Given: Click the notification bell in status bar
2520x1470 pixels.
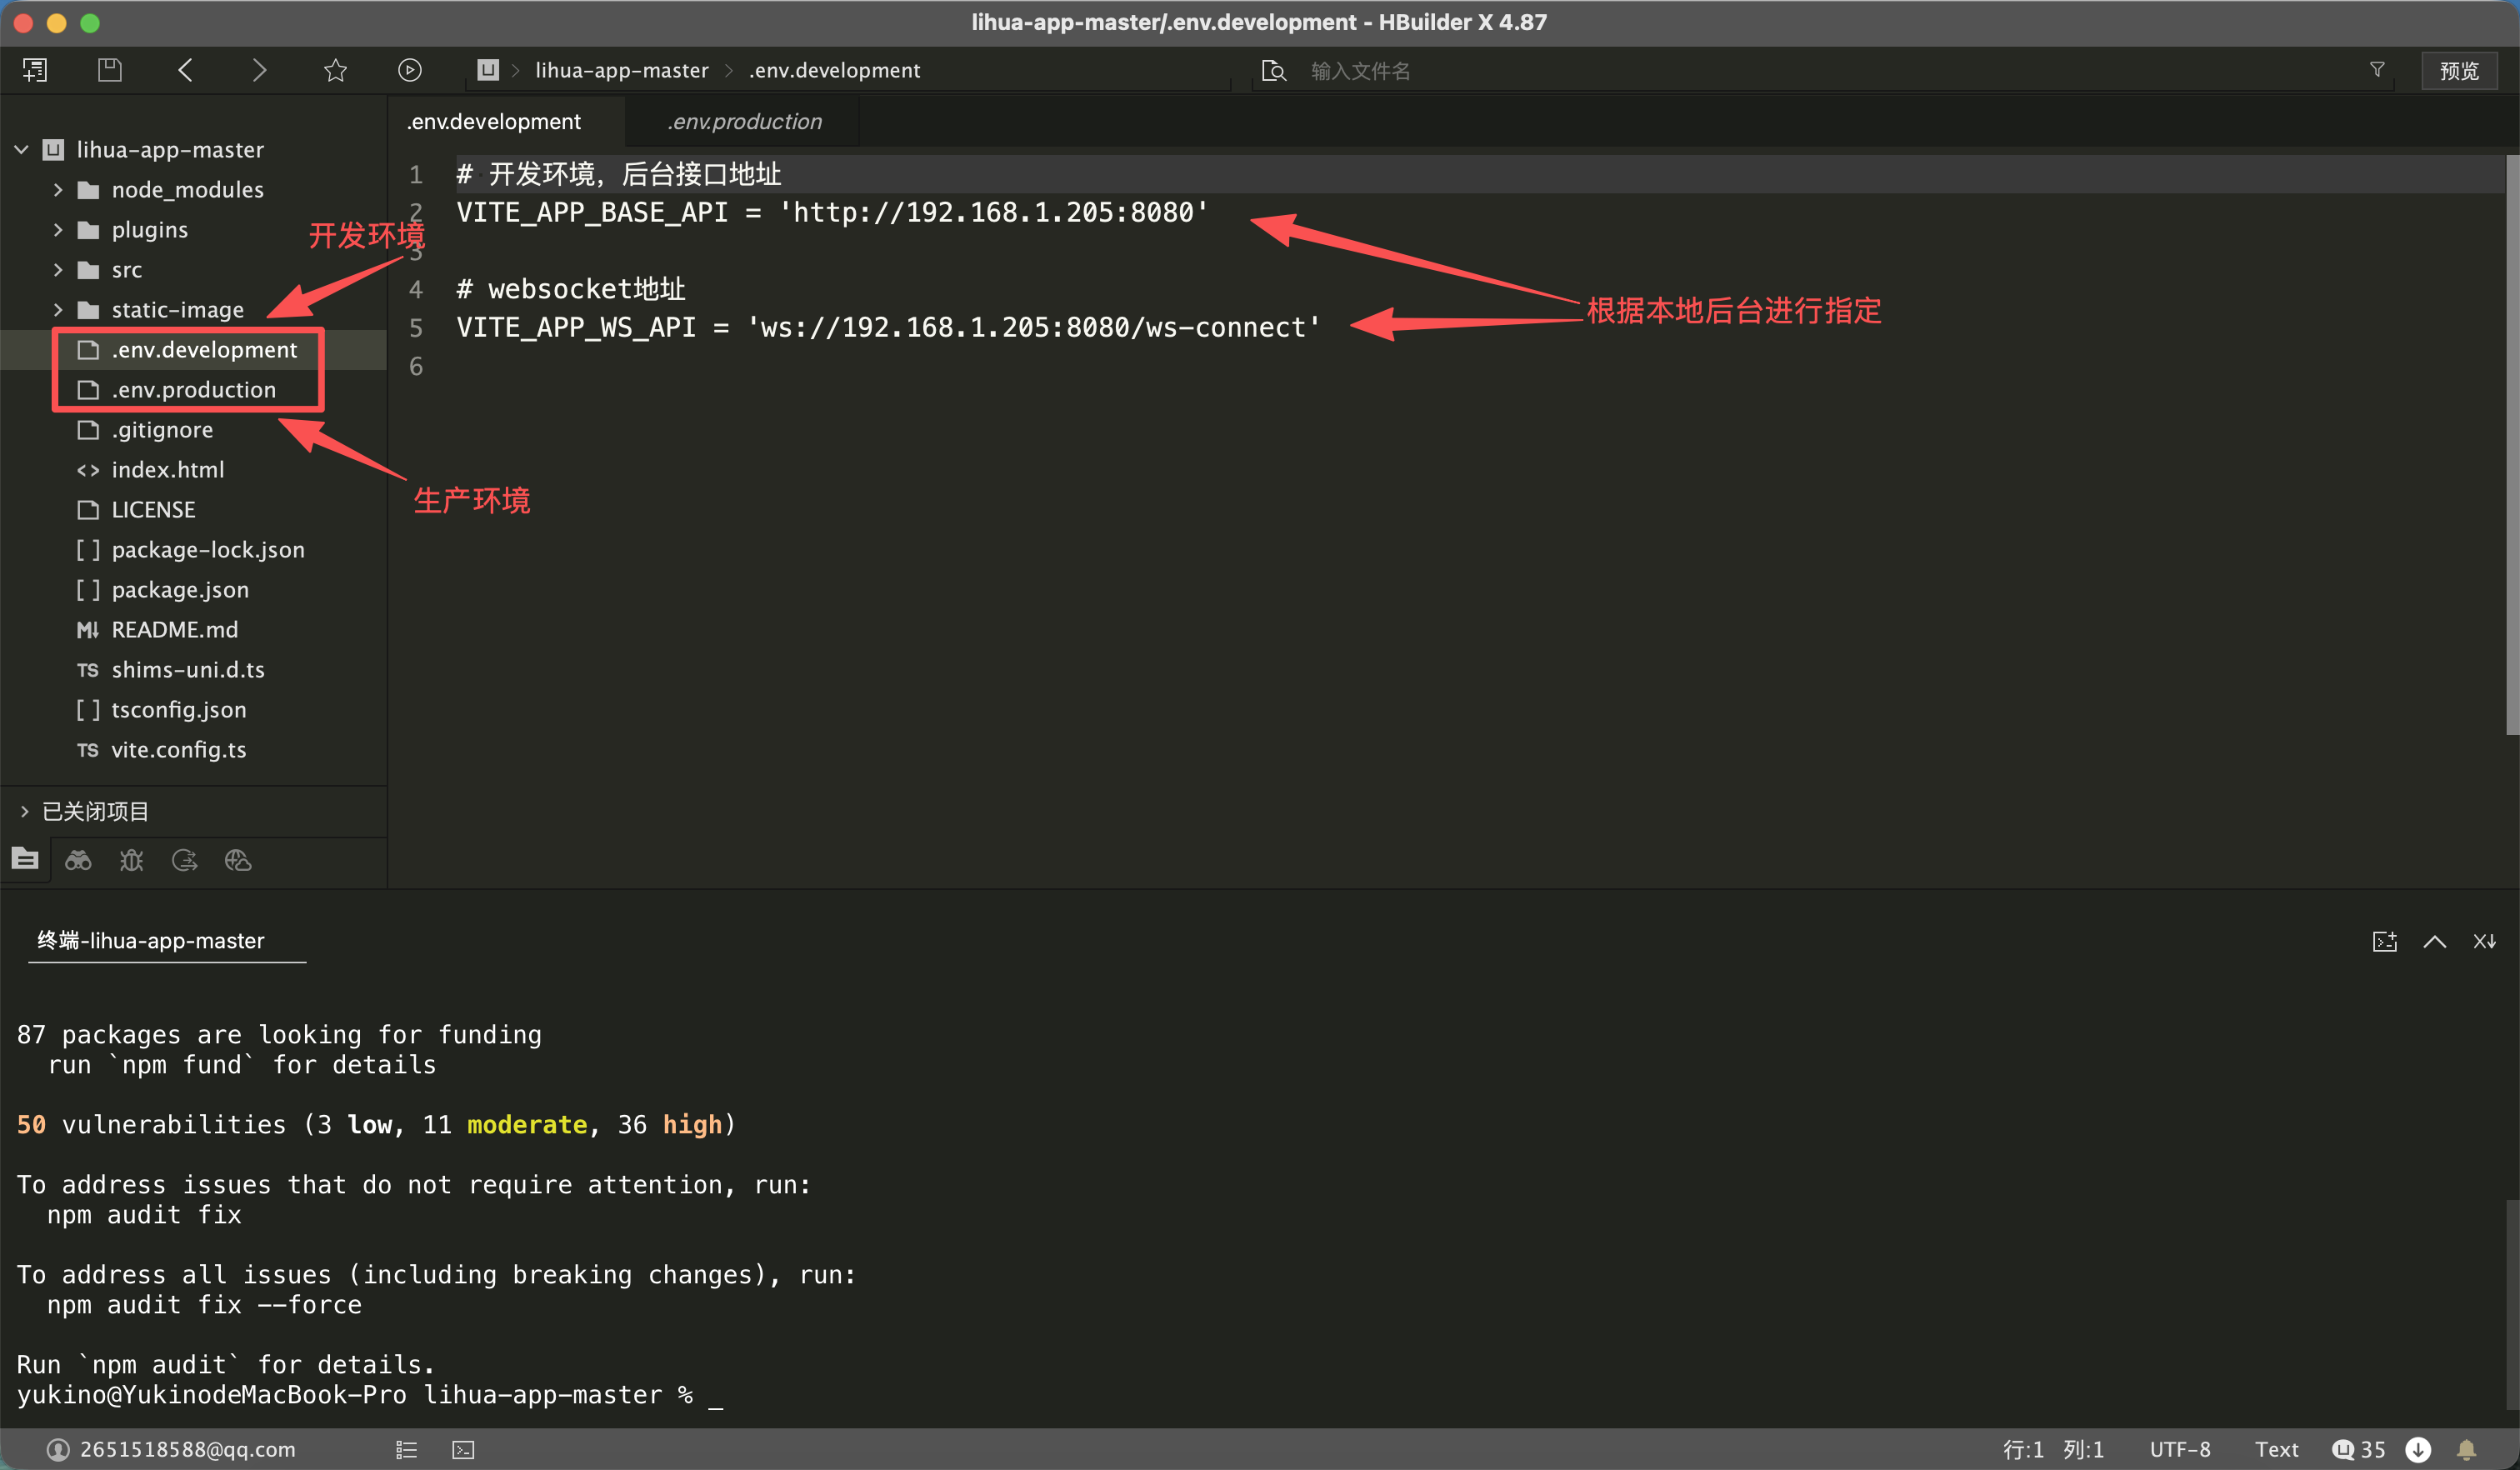Looking at the screenshot, I should tap(2467, 1449).
